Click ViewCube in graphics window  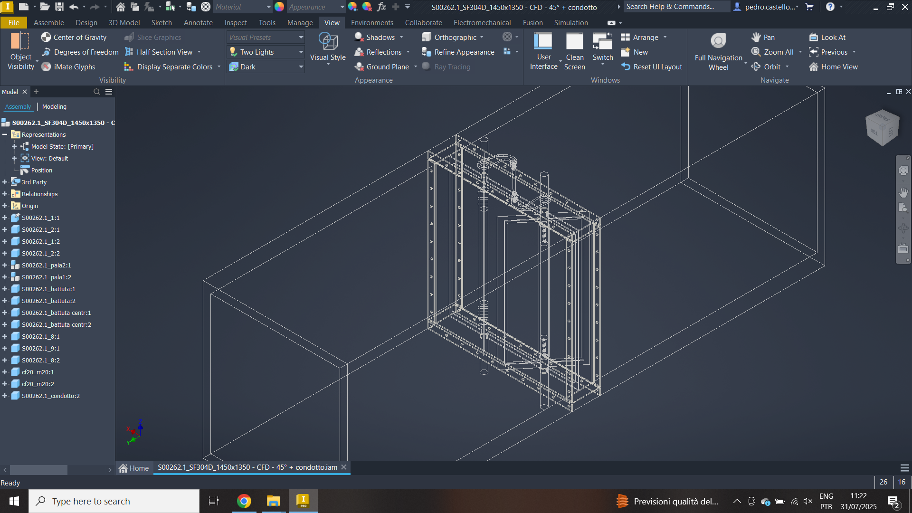pyautogui.click(x=882, y=127)
